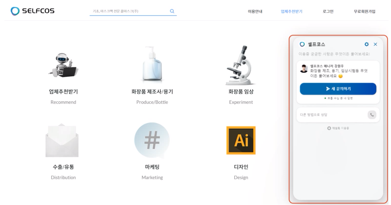Screen dimensions: 391x205
Task: Click the envelope export/distribution icon
Action: click(x=62, y=140)
